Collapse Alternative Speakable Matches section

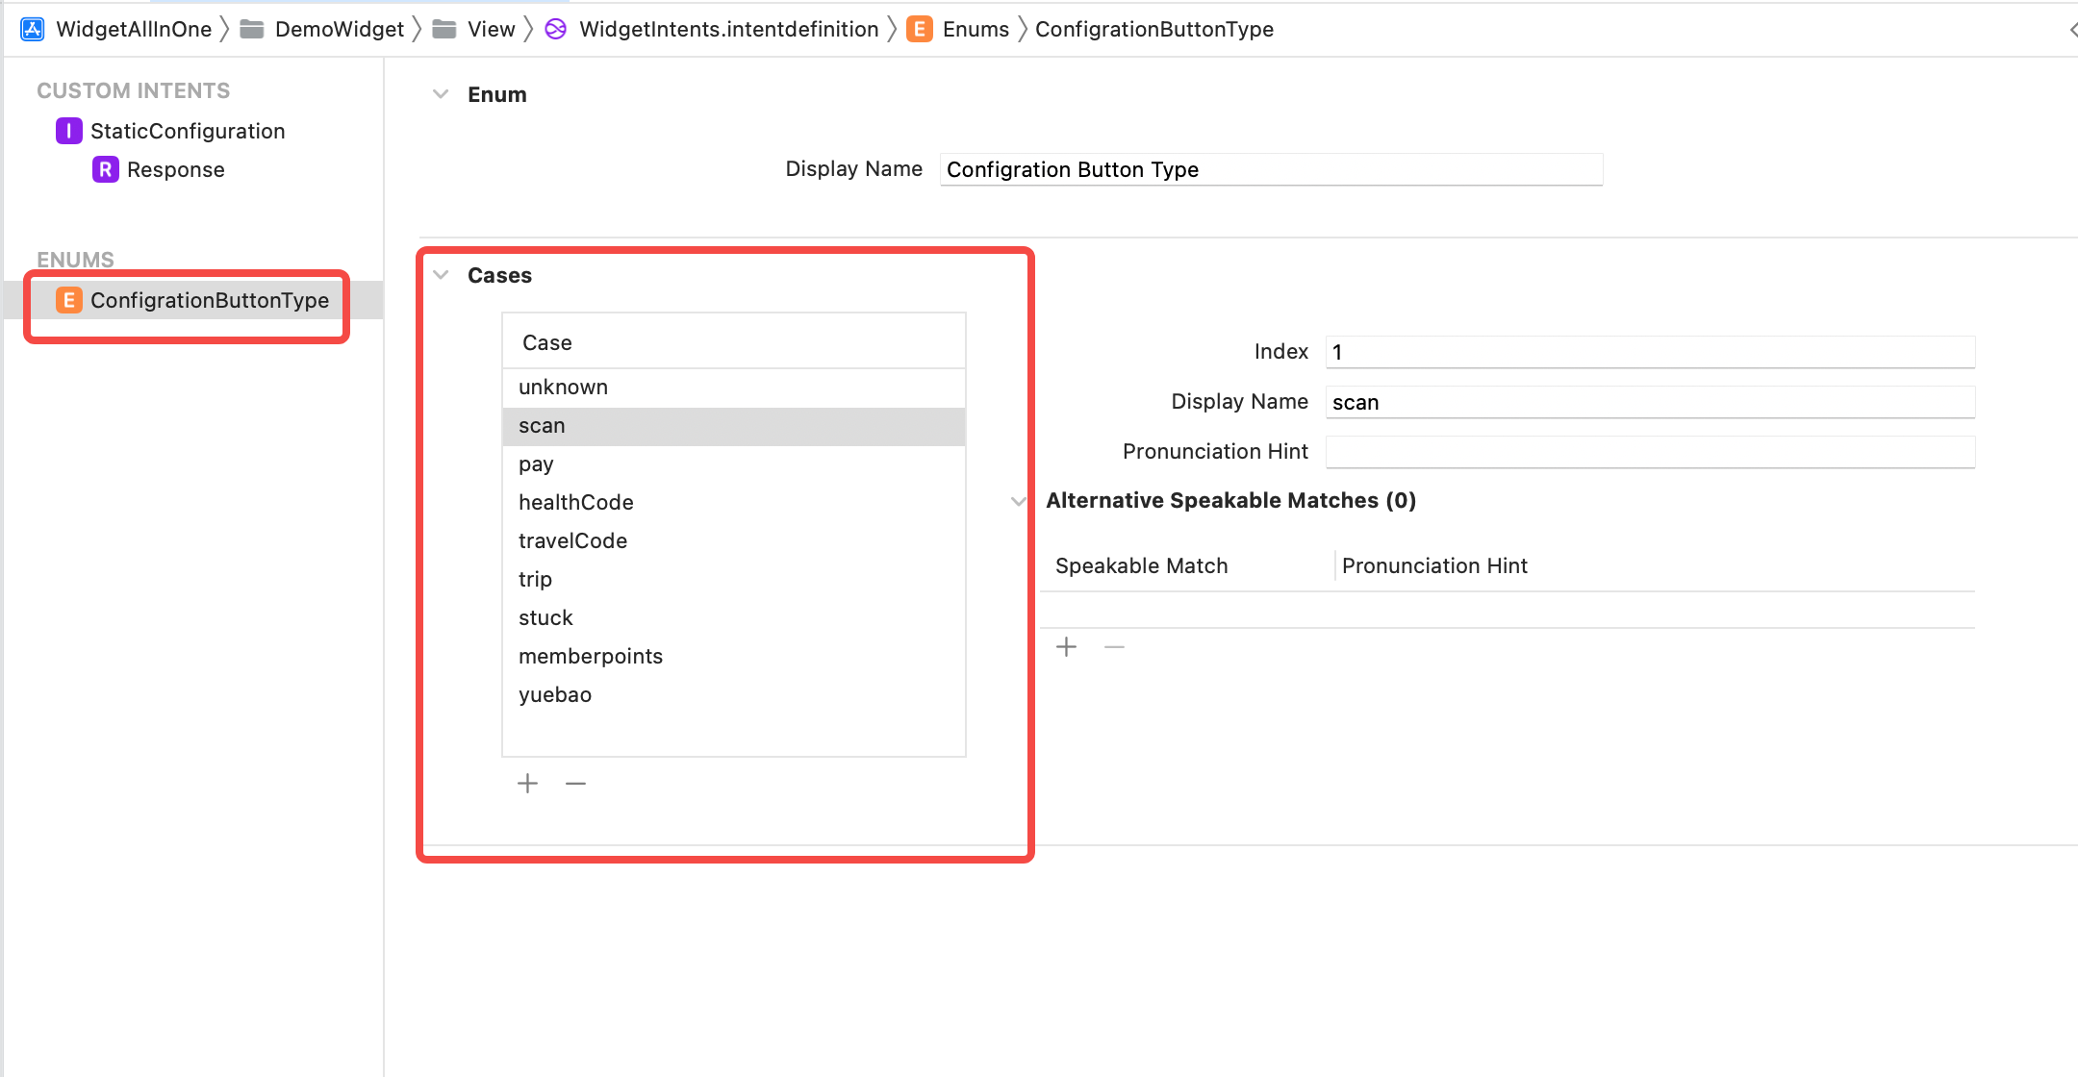point(1019,501)
